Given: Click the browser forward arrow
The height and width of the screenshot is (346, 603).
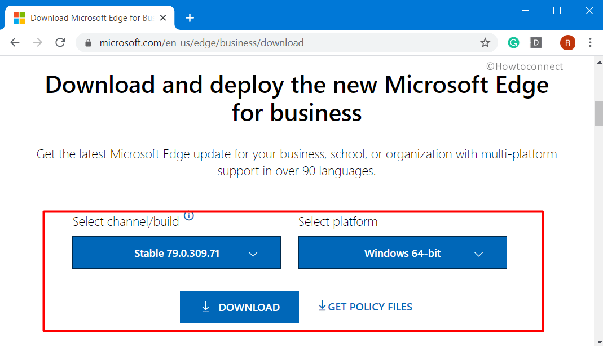Looking at the screenshot, I should click(37, 42).
